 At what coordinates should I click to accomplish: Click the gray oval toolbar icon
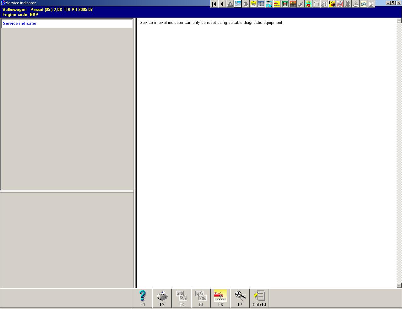pyautogui.click(x=246, y=4)
